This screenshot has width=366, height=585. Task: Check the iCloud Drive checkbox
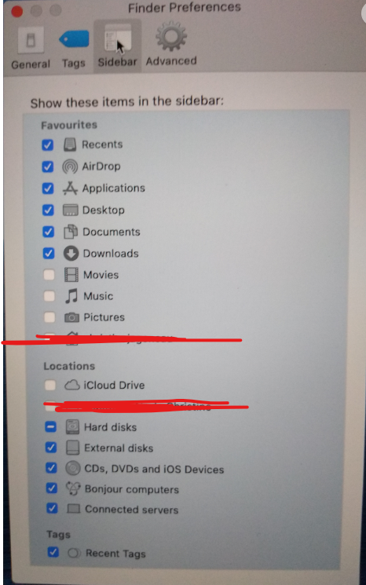(x=50, y=385)
